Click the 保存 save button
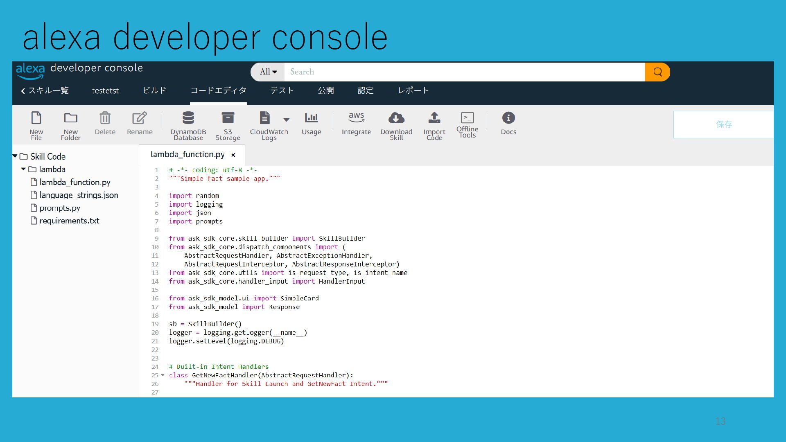 tap(723, 124)
